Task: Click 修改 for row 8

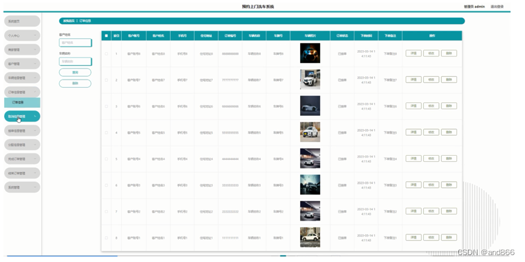Action: (431, 237)
